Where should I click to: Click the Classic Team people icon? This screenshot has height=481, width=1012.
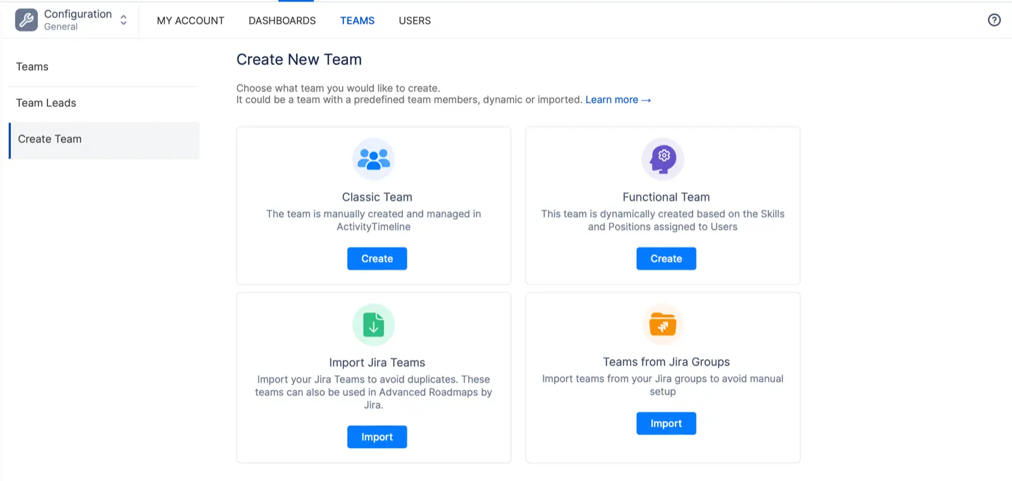[373, 159]
